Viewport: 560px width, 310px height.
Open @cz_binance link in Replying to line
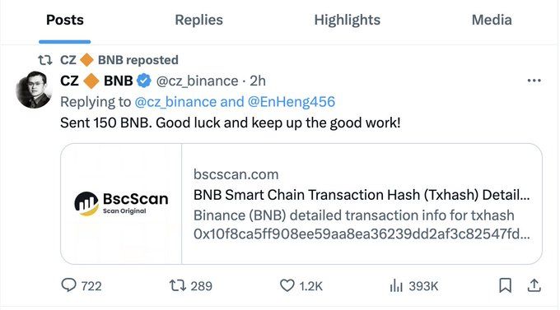pos(175,102)
